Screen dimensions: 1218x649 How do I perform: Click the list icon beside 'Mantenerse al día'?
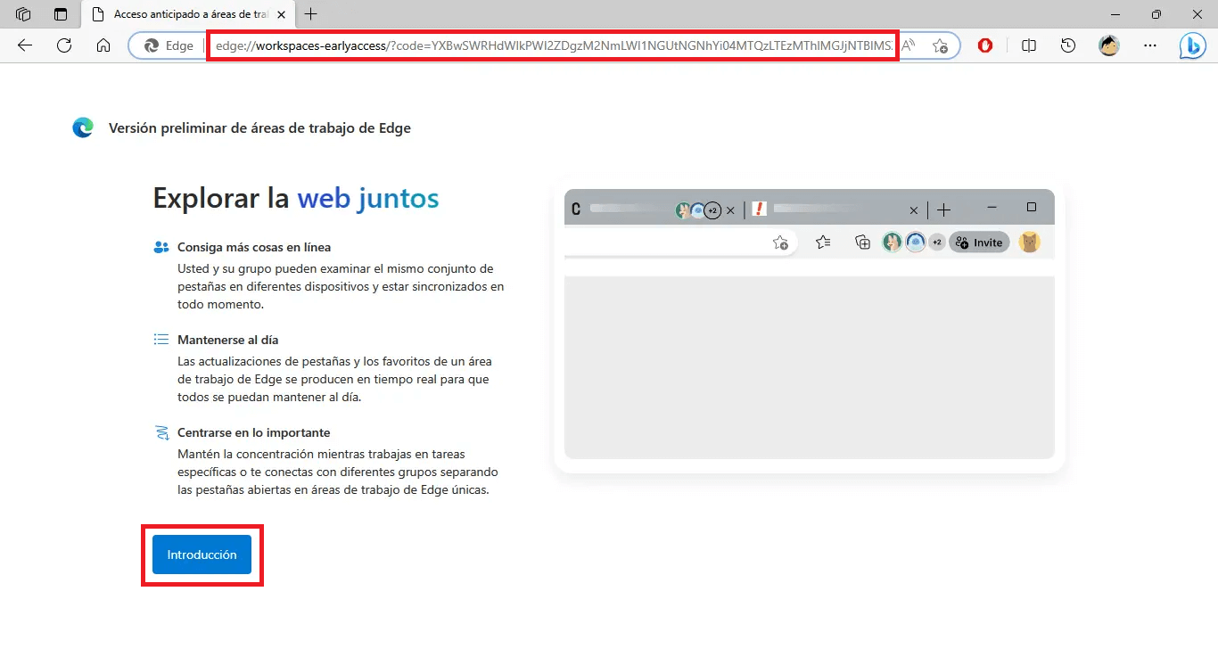(161, 340)
